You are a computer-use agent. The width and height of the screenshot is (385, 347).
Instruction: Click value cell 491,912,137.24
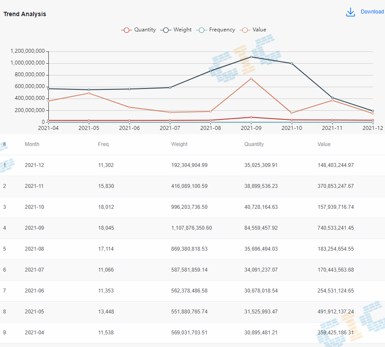coord(336,312)
